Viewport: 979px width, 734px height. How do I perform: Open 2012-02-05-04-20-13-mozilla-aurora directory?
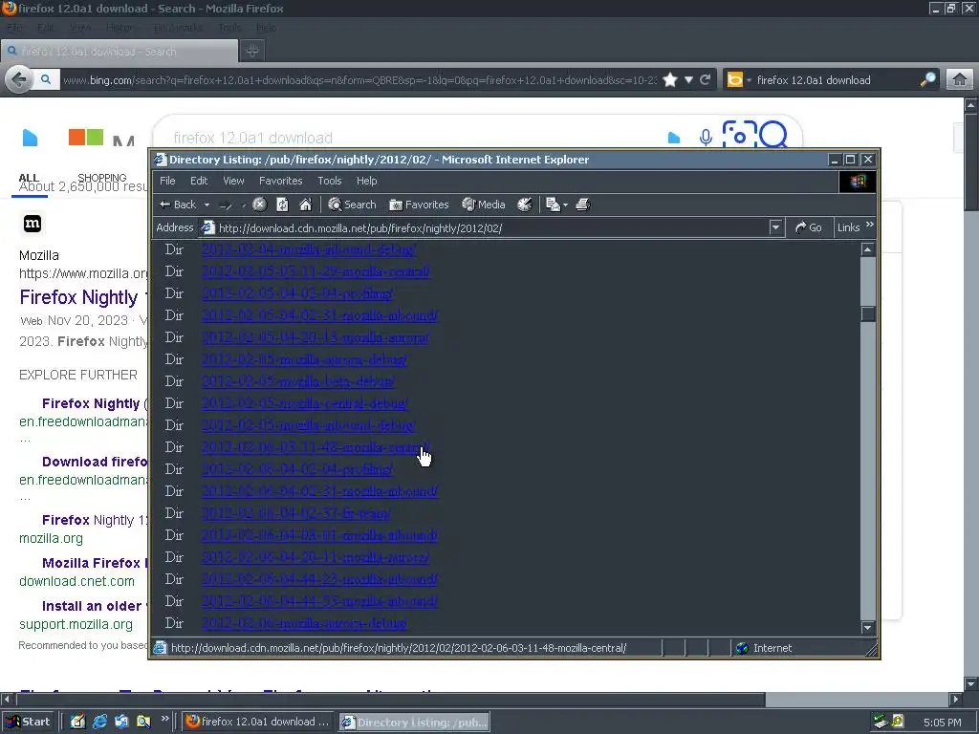click(315, 337)
